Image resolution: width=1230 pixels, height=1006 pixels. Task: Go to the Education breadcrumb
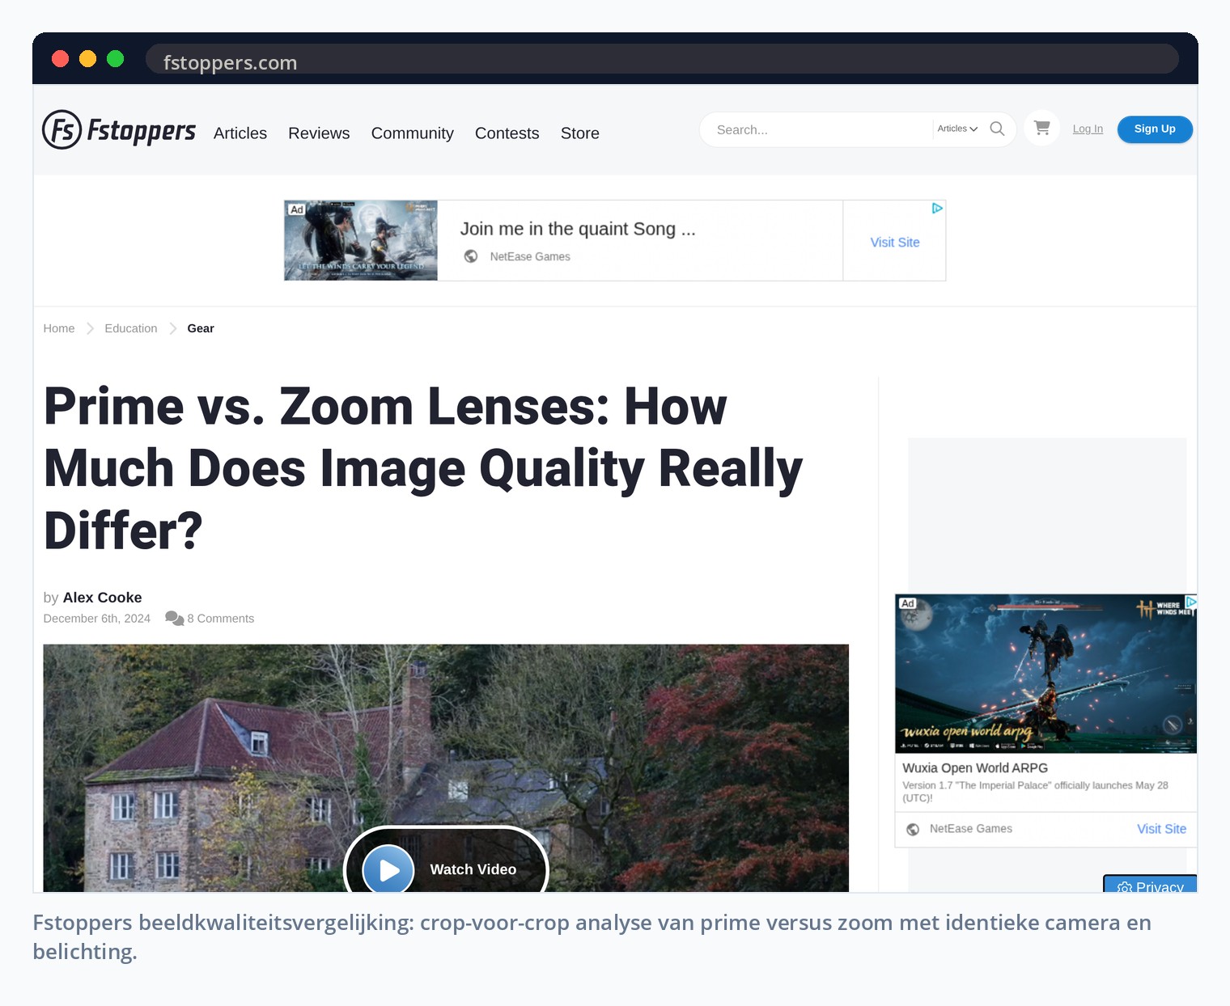pos(131,328)
